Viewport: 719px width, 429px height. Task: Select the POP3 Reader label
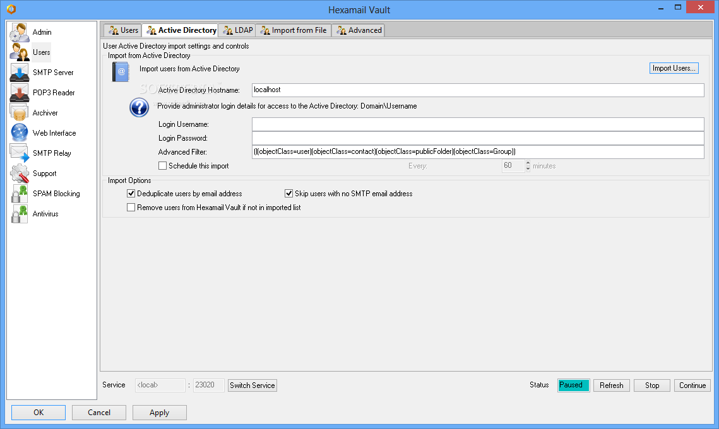coord(54,93)
